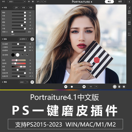Expand the enhancements section triangle

3,82
